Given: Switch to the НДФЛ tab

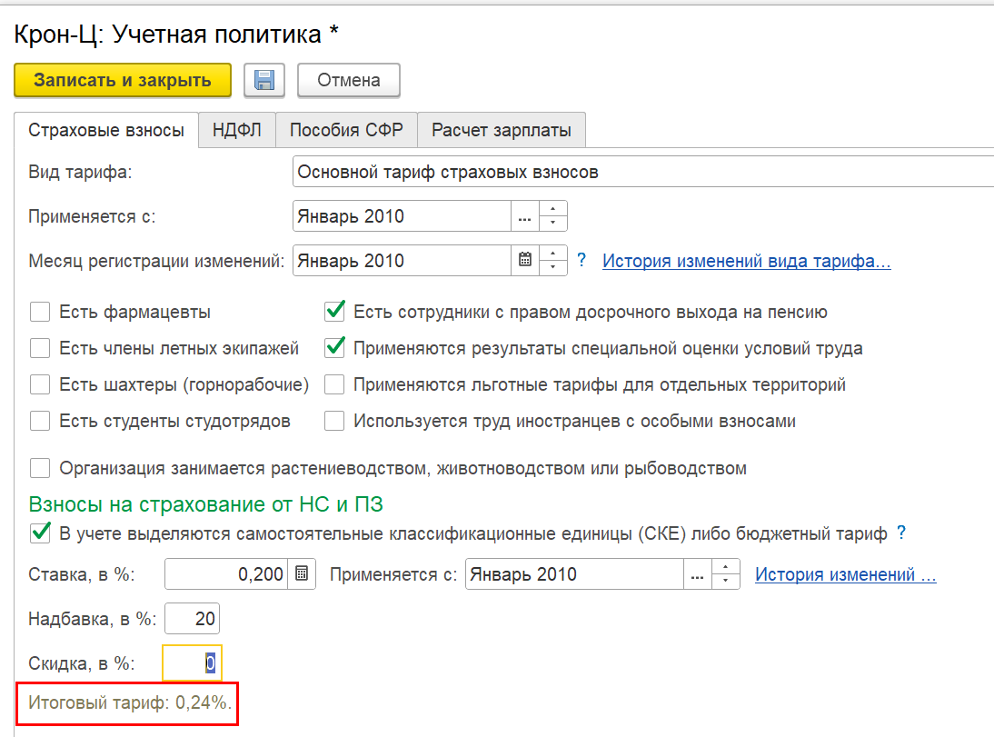Looking at the screenshot, I should (237, 130).
